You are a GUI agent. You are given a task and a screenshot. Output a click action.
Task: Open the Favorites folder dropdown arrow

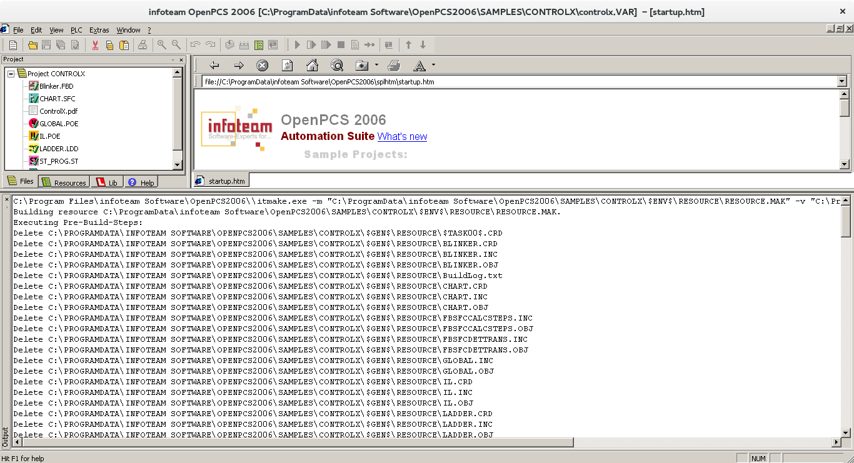(x=376, y=65)
